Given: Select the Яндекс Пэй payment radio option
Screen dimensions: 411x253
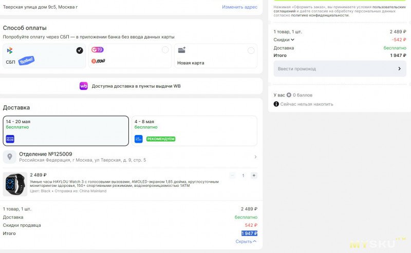Looking at the screenshot, I should point(165,50).
